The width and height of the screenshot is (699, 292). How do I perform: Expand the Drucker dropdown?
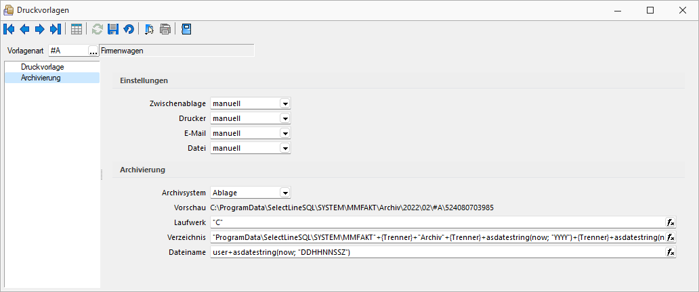[285, 118]
